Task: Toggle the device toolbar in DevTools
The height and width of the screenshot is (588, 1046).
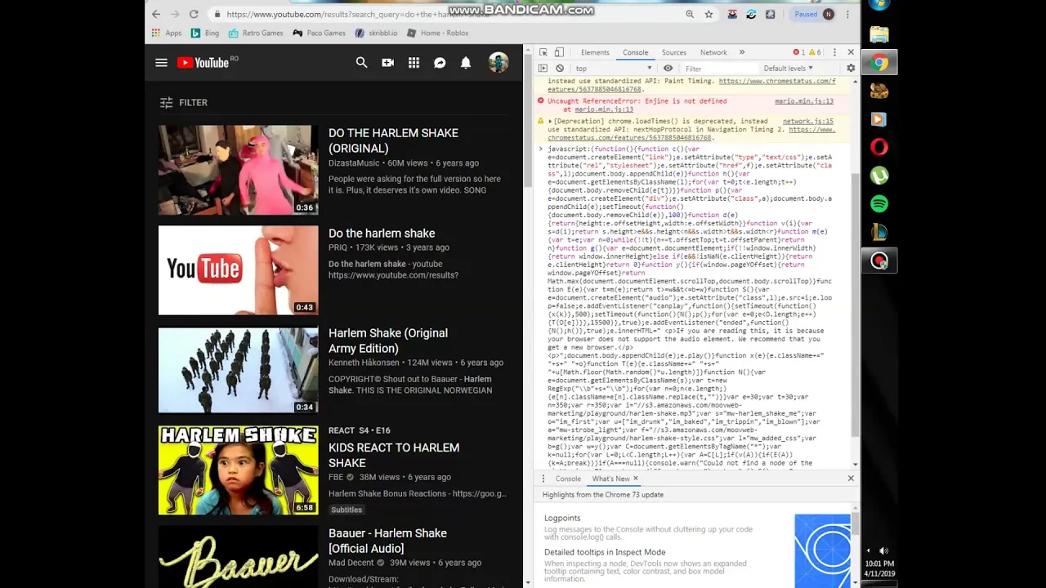Action: [559, 52]
